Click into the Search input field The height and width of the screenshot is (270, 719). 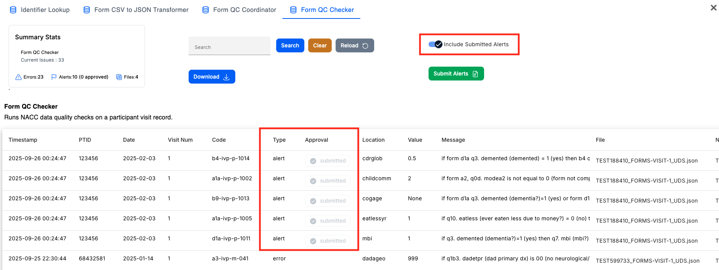pyautogui.click(x=229, y=47)
